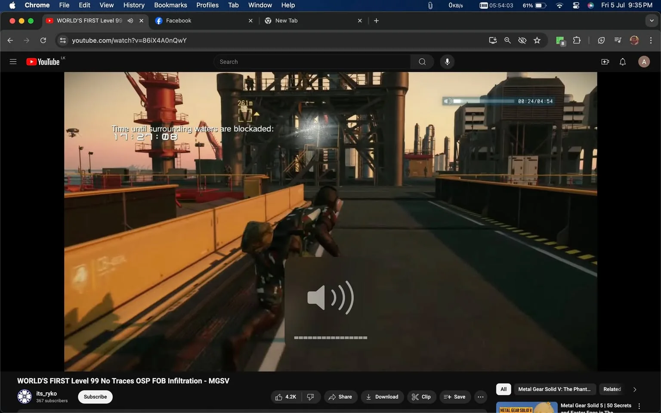Create a Clip of the video
Viewport: 661px width, 413px height.
[x=421, y=397]
